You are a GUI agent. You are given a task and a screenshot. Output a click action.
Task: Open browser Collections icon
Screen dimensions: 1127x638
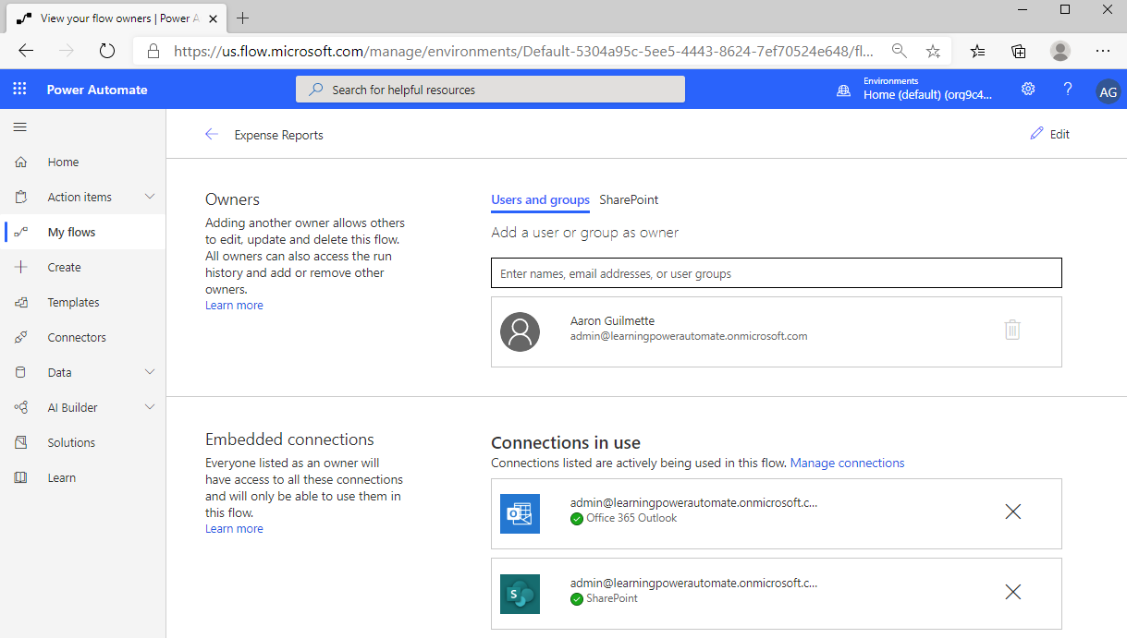click(x=1019, y=52)
